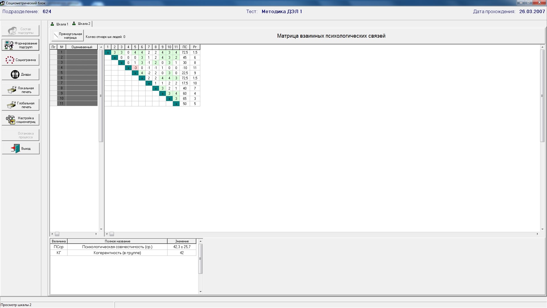
Task: Open the Социограмма view
Action: (21, 60)
